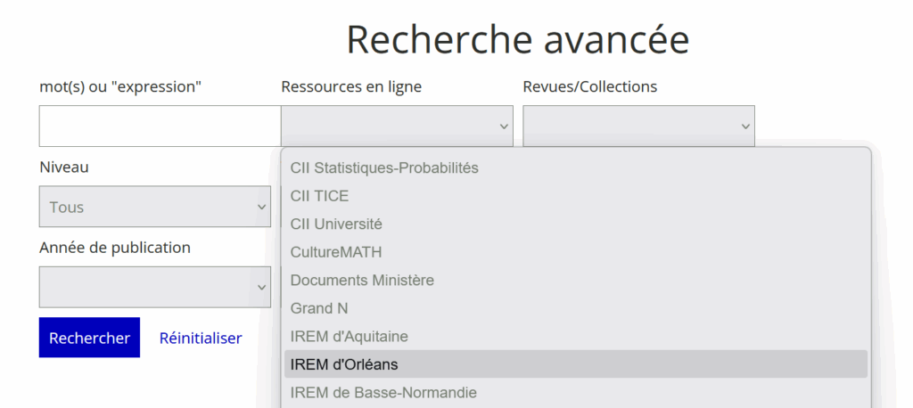Select CII Statistiques-Probabilités from the list
Image resolution: width=913 pixels, height=408 pixels.
576,168
